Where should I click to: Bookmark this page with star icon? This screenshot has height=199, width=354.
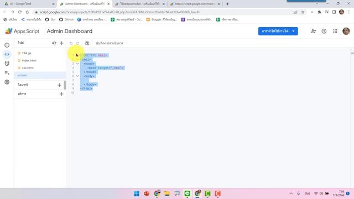303,12
